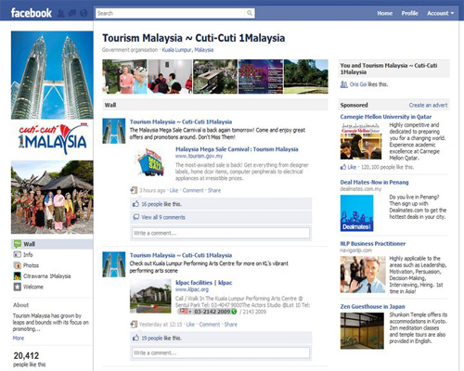Click the Facebook logo

[x=31, y=13]
